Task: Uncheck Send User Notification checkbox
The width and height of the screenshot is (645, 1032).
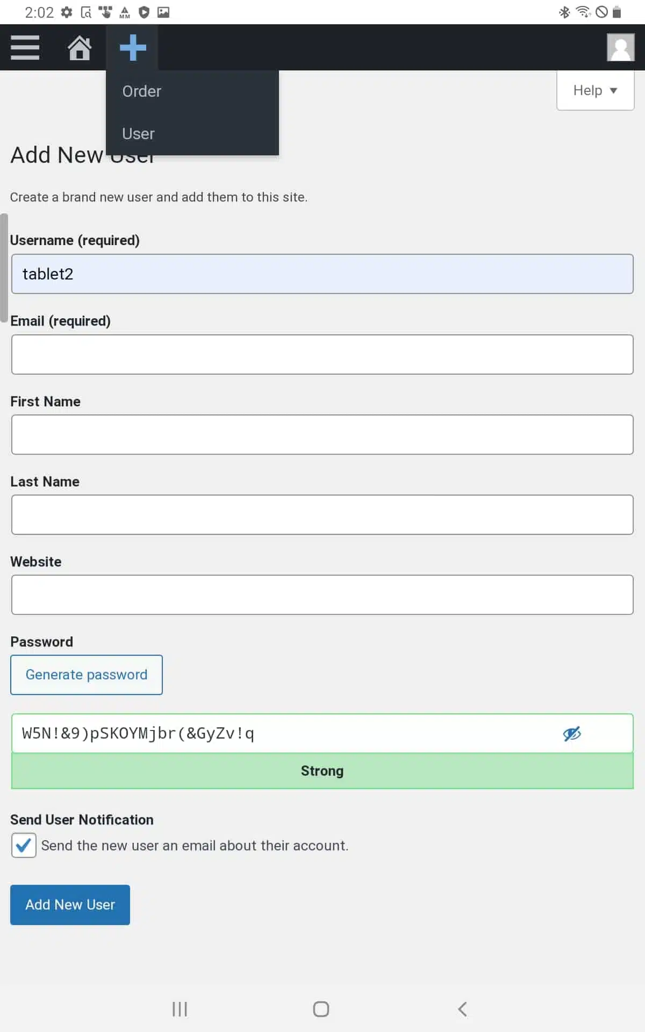Action: point(24,845)
